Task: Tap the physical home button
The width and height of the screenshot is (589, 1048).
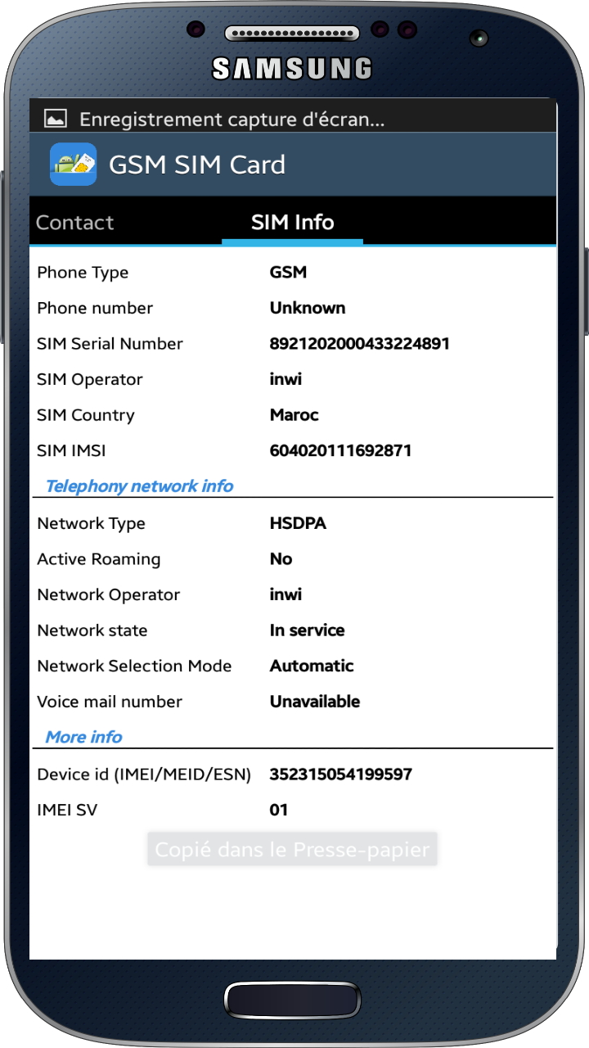Action: 293,1001
